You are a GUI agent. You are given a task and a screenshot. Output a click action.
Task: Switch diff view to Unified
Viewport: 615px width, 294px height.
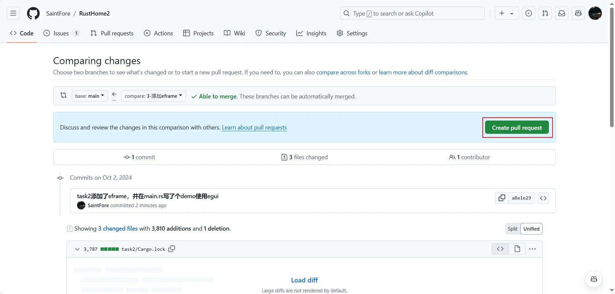[x=531, y=229]
